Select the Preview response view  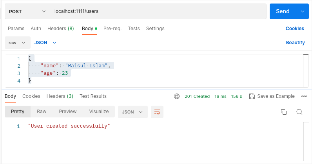pos(68,112)
